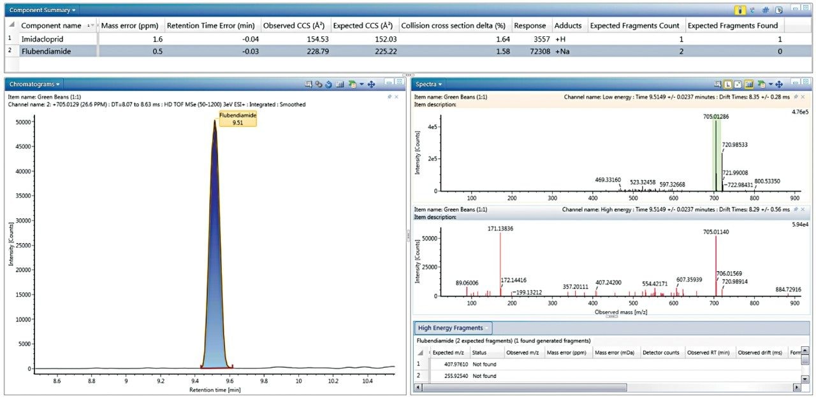Open the Component Summary panel dropdown
The width and height of the screenshot is (816, 399).
coord(74,11)
